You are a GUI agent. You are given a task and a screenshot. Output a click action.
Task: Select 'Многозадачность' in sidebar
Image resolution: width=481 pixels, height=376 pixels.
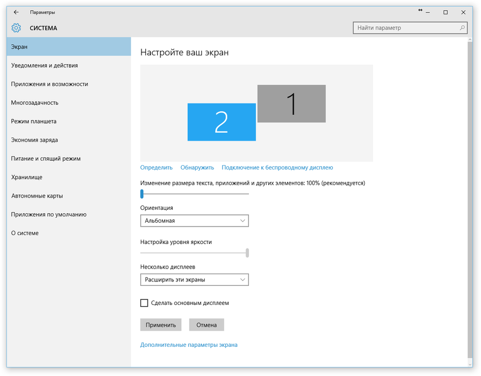pos(35,102)
